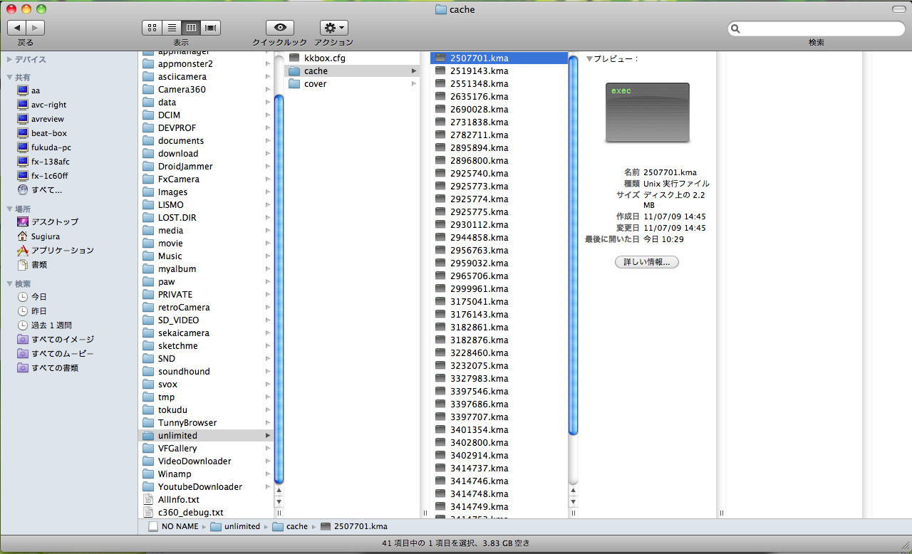This screenshot has width=912, height=554.
Task: Click the exec preview thumbnail
Action: click(x=647, y=113)
